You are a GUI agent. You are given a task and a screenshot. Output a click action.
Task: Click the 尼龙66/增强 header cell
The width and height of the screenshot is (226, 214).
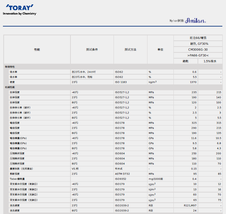click(x=198, y=38)
